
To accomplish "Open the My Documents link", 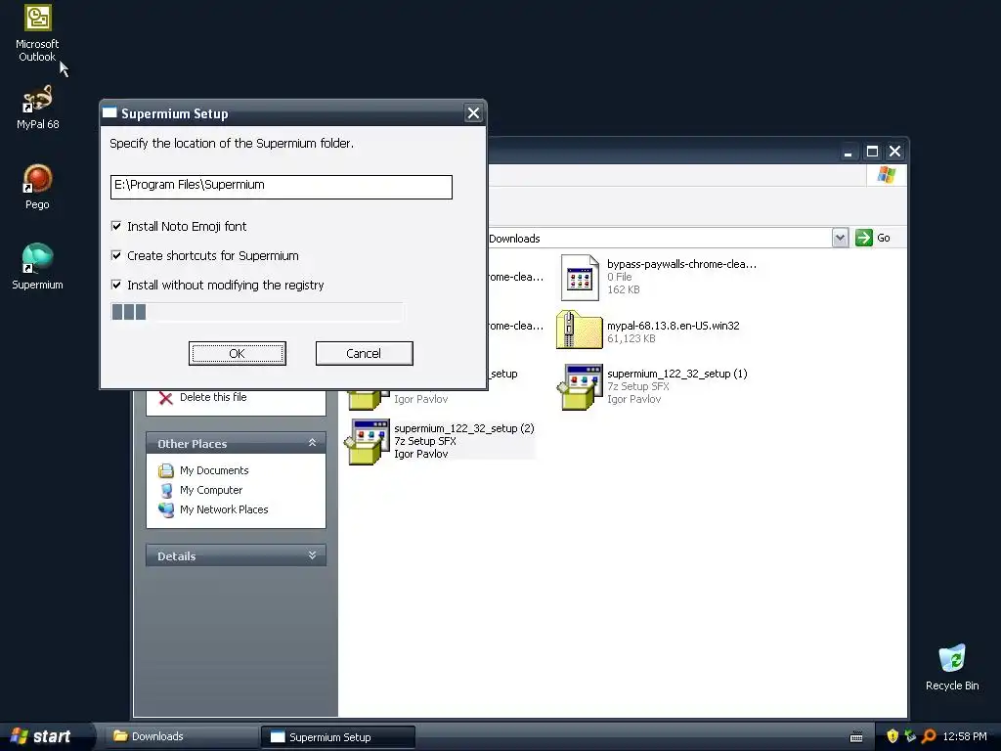I will pos(214,470).
